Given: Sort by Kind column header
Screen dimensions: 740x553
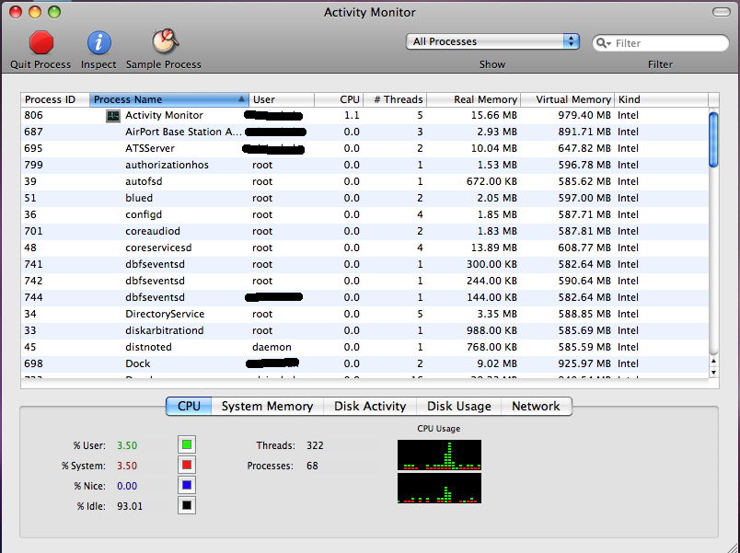Looking at the screenshot, I should [x=661, y=99].
